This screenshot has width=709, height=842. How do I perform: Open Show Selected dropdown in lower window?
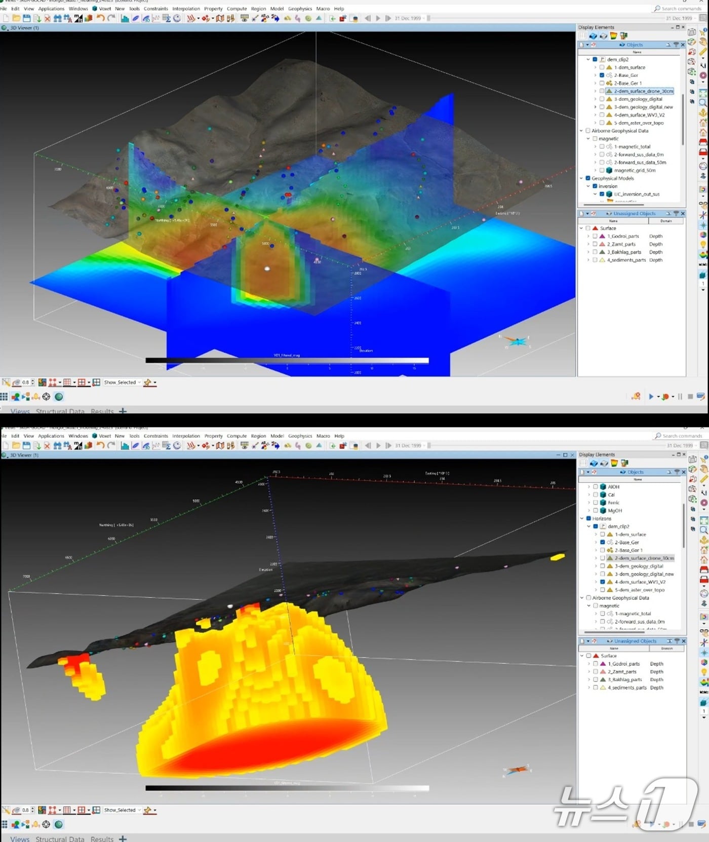coord(139,810)
